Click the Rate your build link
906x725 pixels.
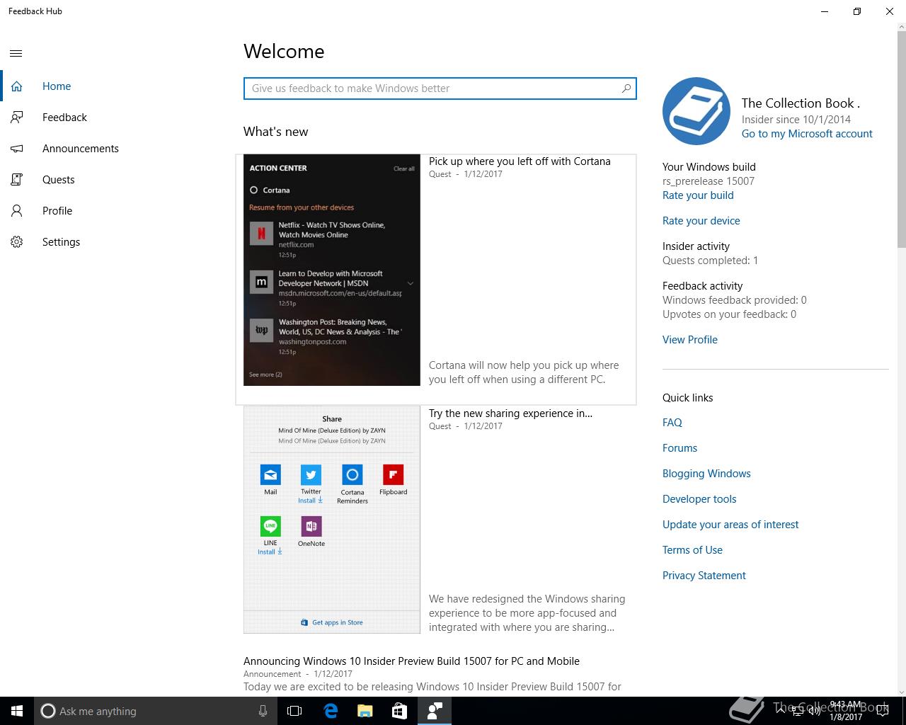(x=698, y=195)
